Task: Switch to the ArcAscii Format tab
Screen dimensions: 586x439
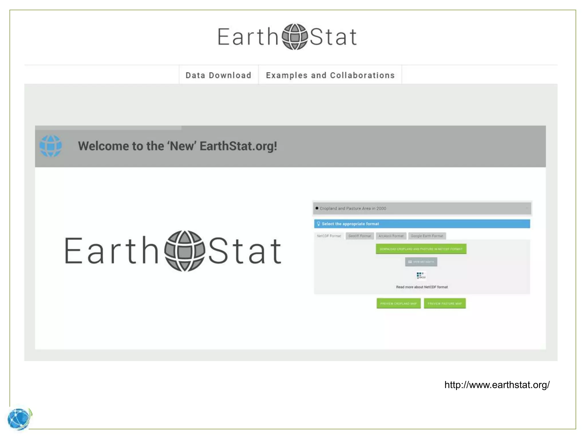Action: tap(391, 236)
